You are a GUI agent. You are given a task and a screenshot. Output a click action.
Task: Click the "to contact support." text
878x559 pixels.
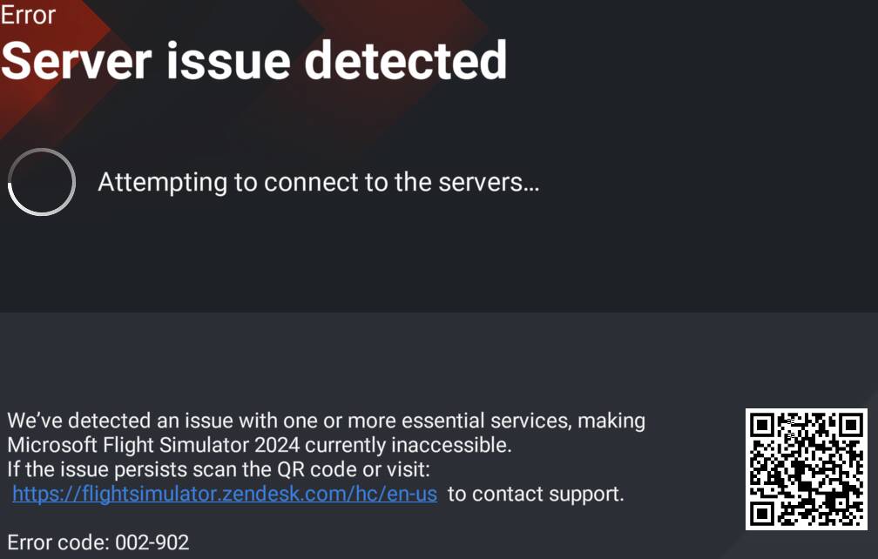tap(536, 494)
